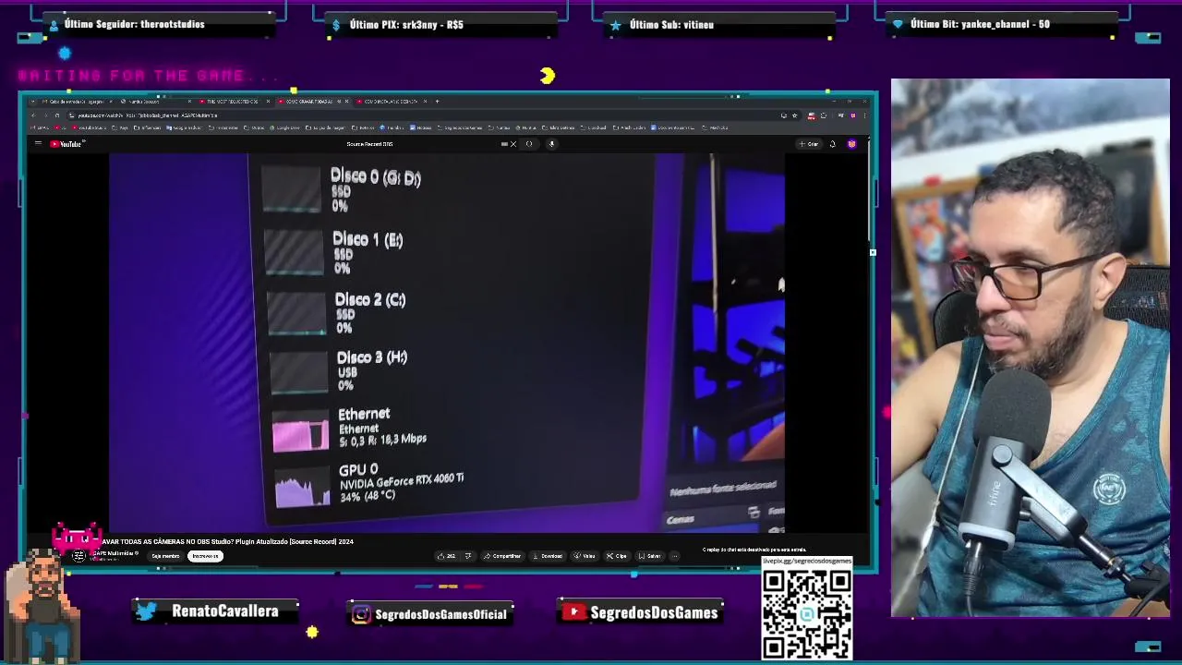Open the channel avatar below the video
The width and height of the screenshot is (1182, 665).
[x=78, y=555]
